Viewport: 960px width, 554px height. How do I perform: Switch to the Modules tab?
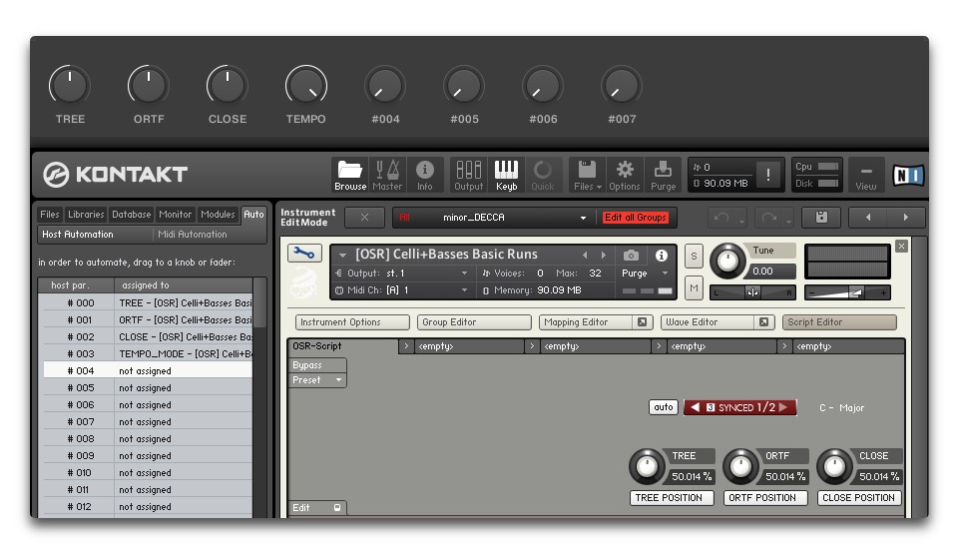218,215
